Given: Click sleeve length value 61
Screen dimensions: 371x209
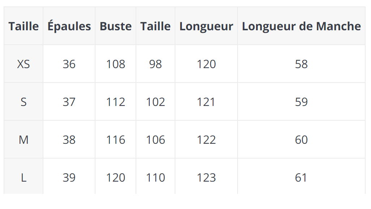Looking at the screenshot, I should pyautogui.click(x=301, y=178).
